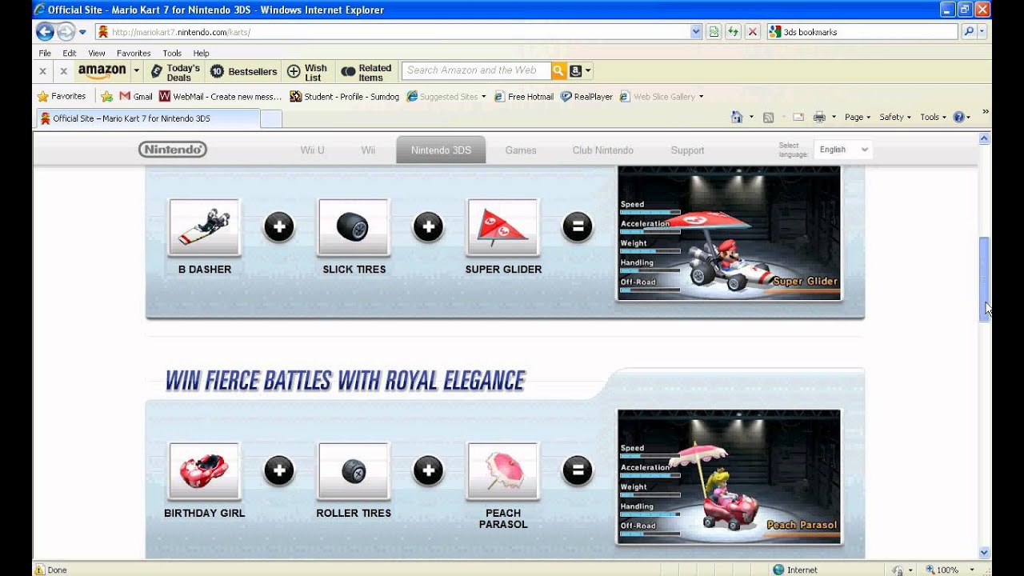Expand the Amazon logo dropdown arrow
The height and width of the screenshot is (576, 1024).
click(x=136, y=70)
